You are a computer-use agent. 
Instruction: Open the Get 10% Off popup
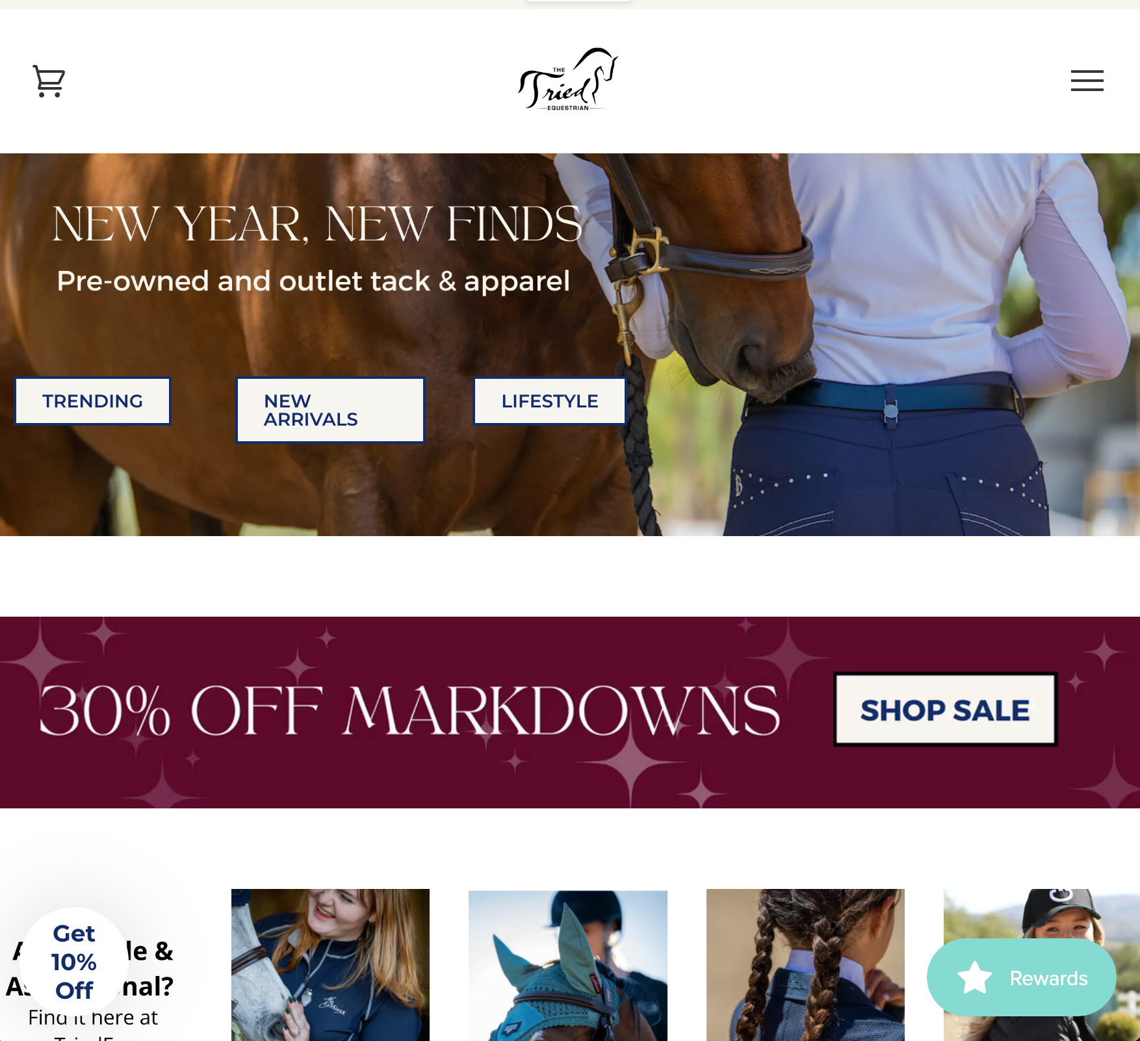click(74, 961)
